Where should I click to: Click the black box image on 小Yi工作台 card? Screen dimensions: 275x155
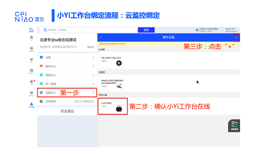point(119,108)
